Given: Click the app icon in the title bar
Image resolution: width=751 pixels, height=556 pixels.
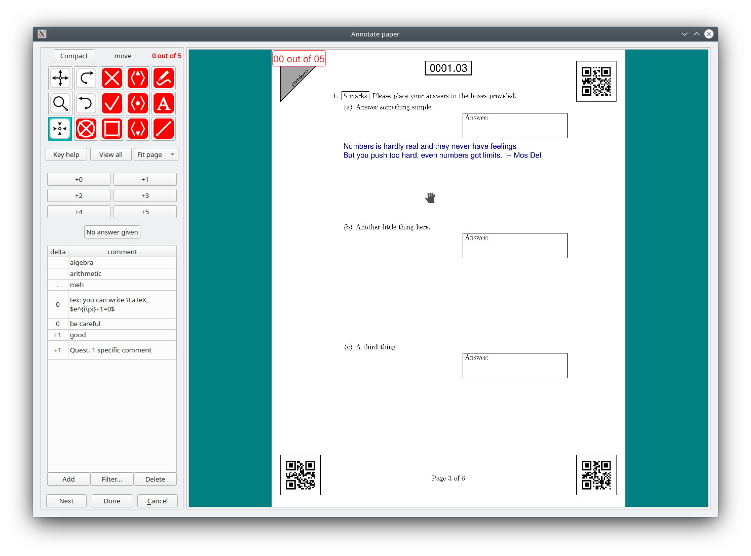Looking at the screenshot, I should (42, 34).
